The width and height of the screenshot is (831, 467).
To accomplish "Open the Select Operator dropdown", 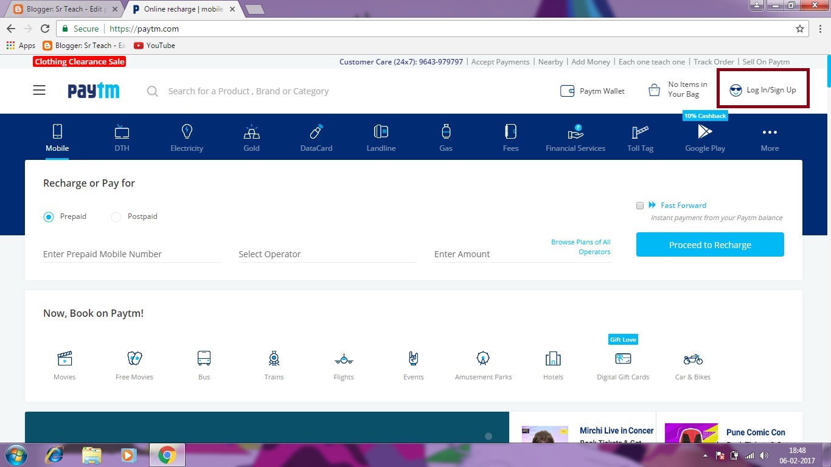I will coord(327,254).
